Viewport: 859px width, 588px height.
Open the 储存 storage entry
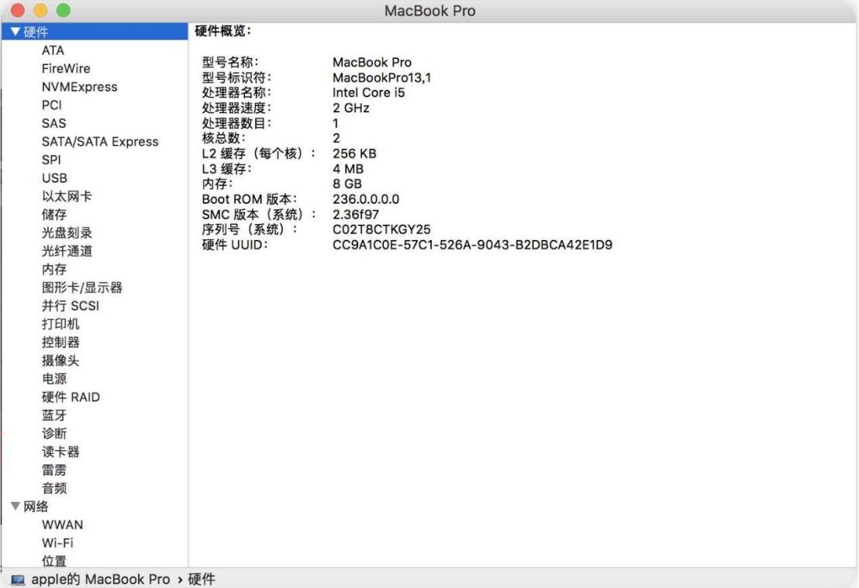[53, 215]
